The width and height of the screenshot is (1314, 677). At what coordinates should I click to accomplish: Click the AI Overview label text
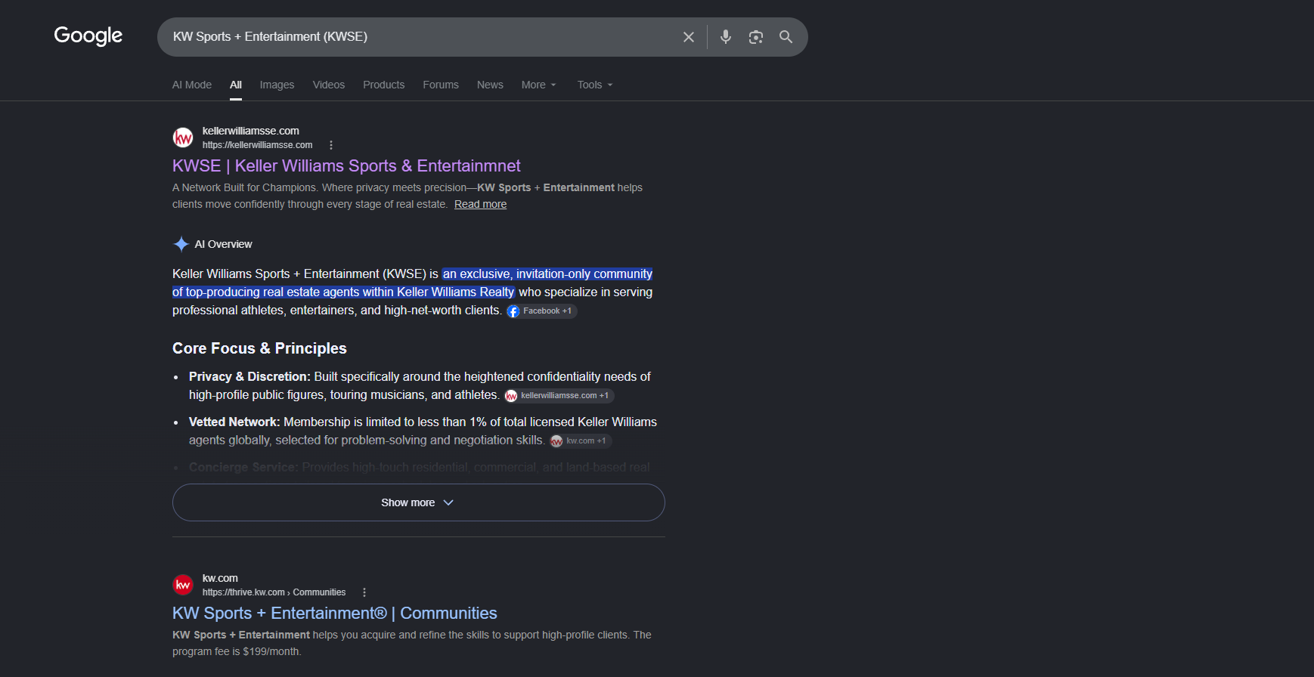point(223,244)
